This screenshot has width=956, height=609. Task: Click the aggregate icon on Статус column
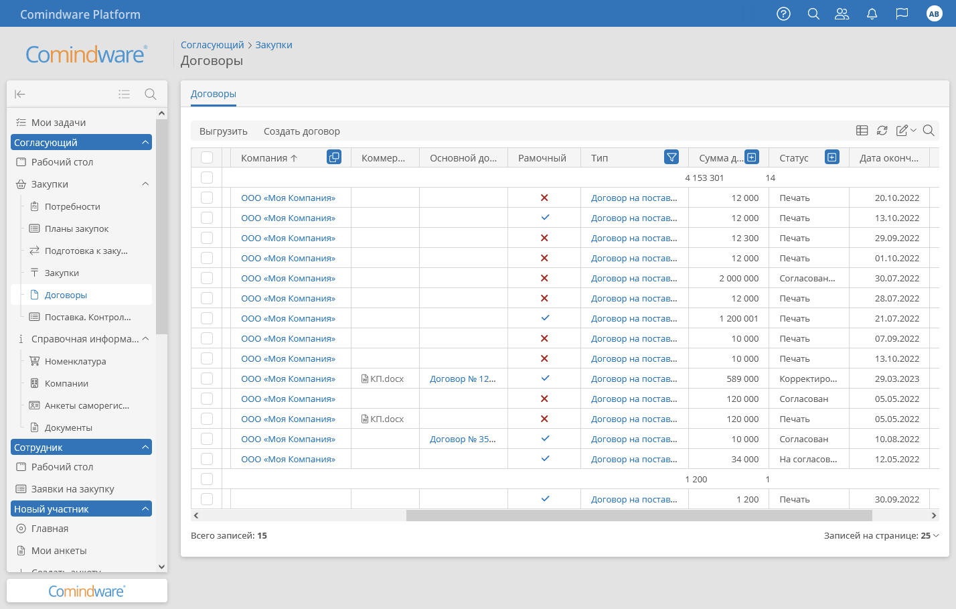click(831, 157)
